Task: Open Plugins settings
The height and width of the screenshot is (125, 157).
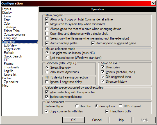Action: (9, 64)
